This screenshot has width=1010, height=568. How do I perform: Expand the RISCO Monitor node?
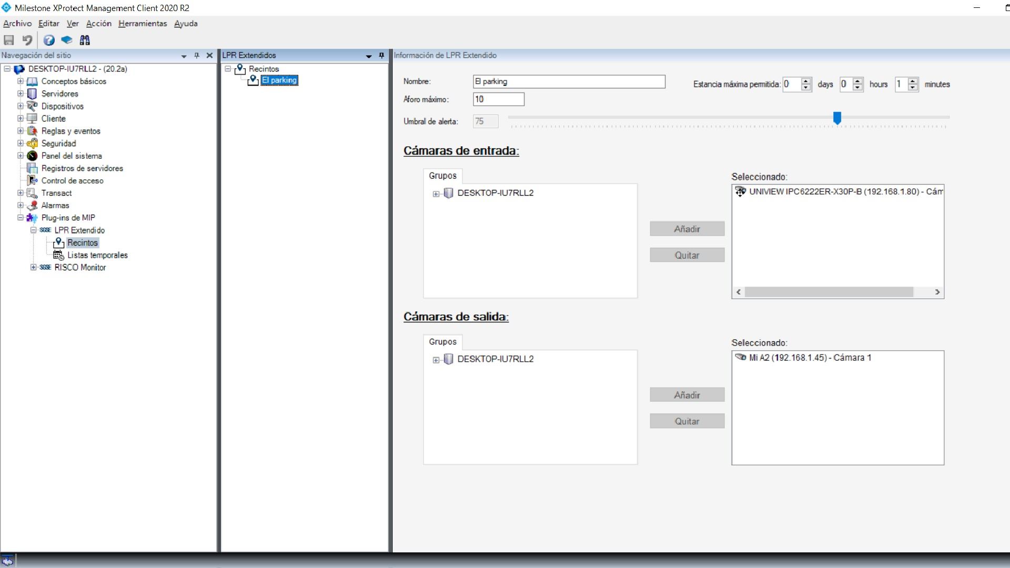(34, 267)
